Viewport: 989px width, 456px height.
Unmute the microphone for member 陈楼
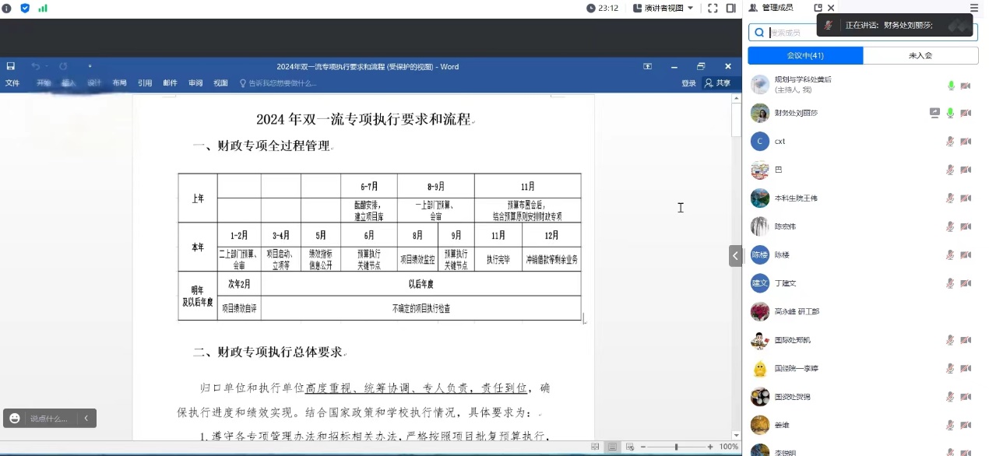pyautogui.click(x=949, y=254)
